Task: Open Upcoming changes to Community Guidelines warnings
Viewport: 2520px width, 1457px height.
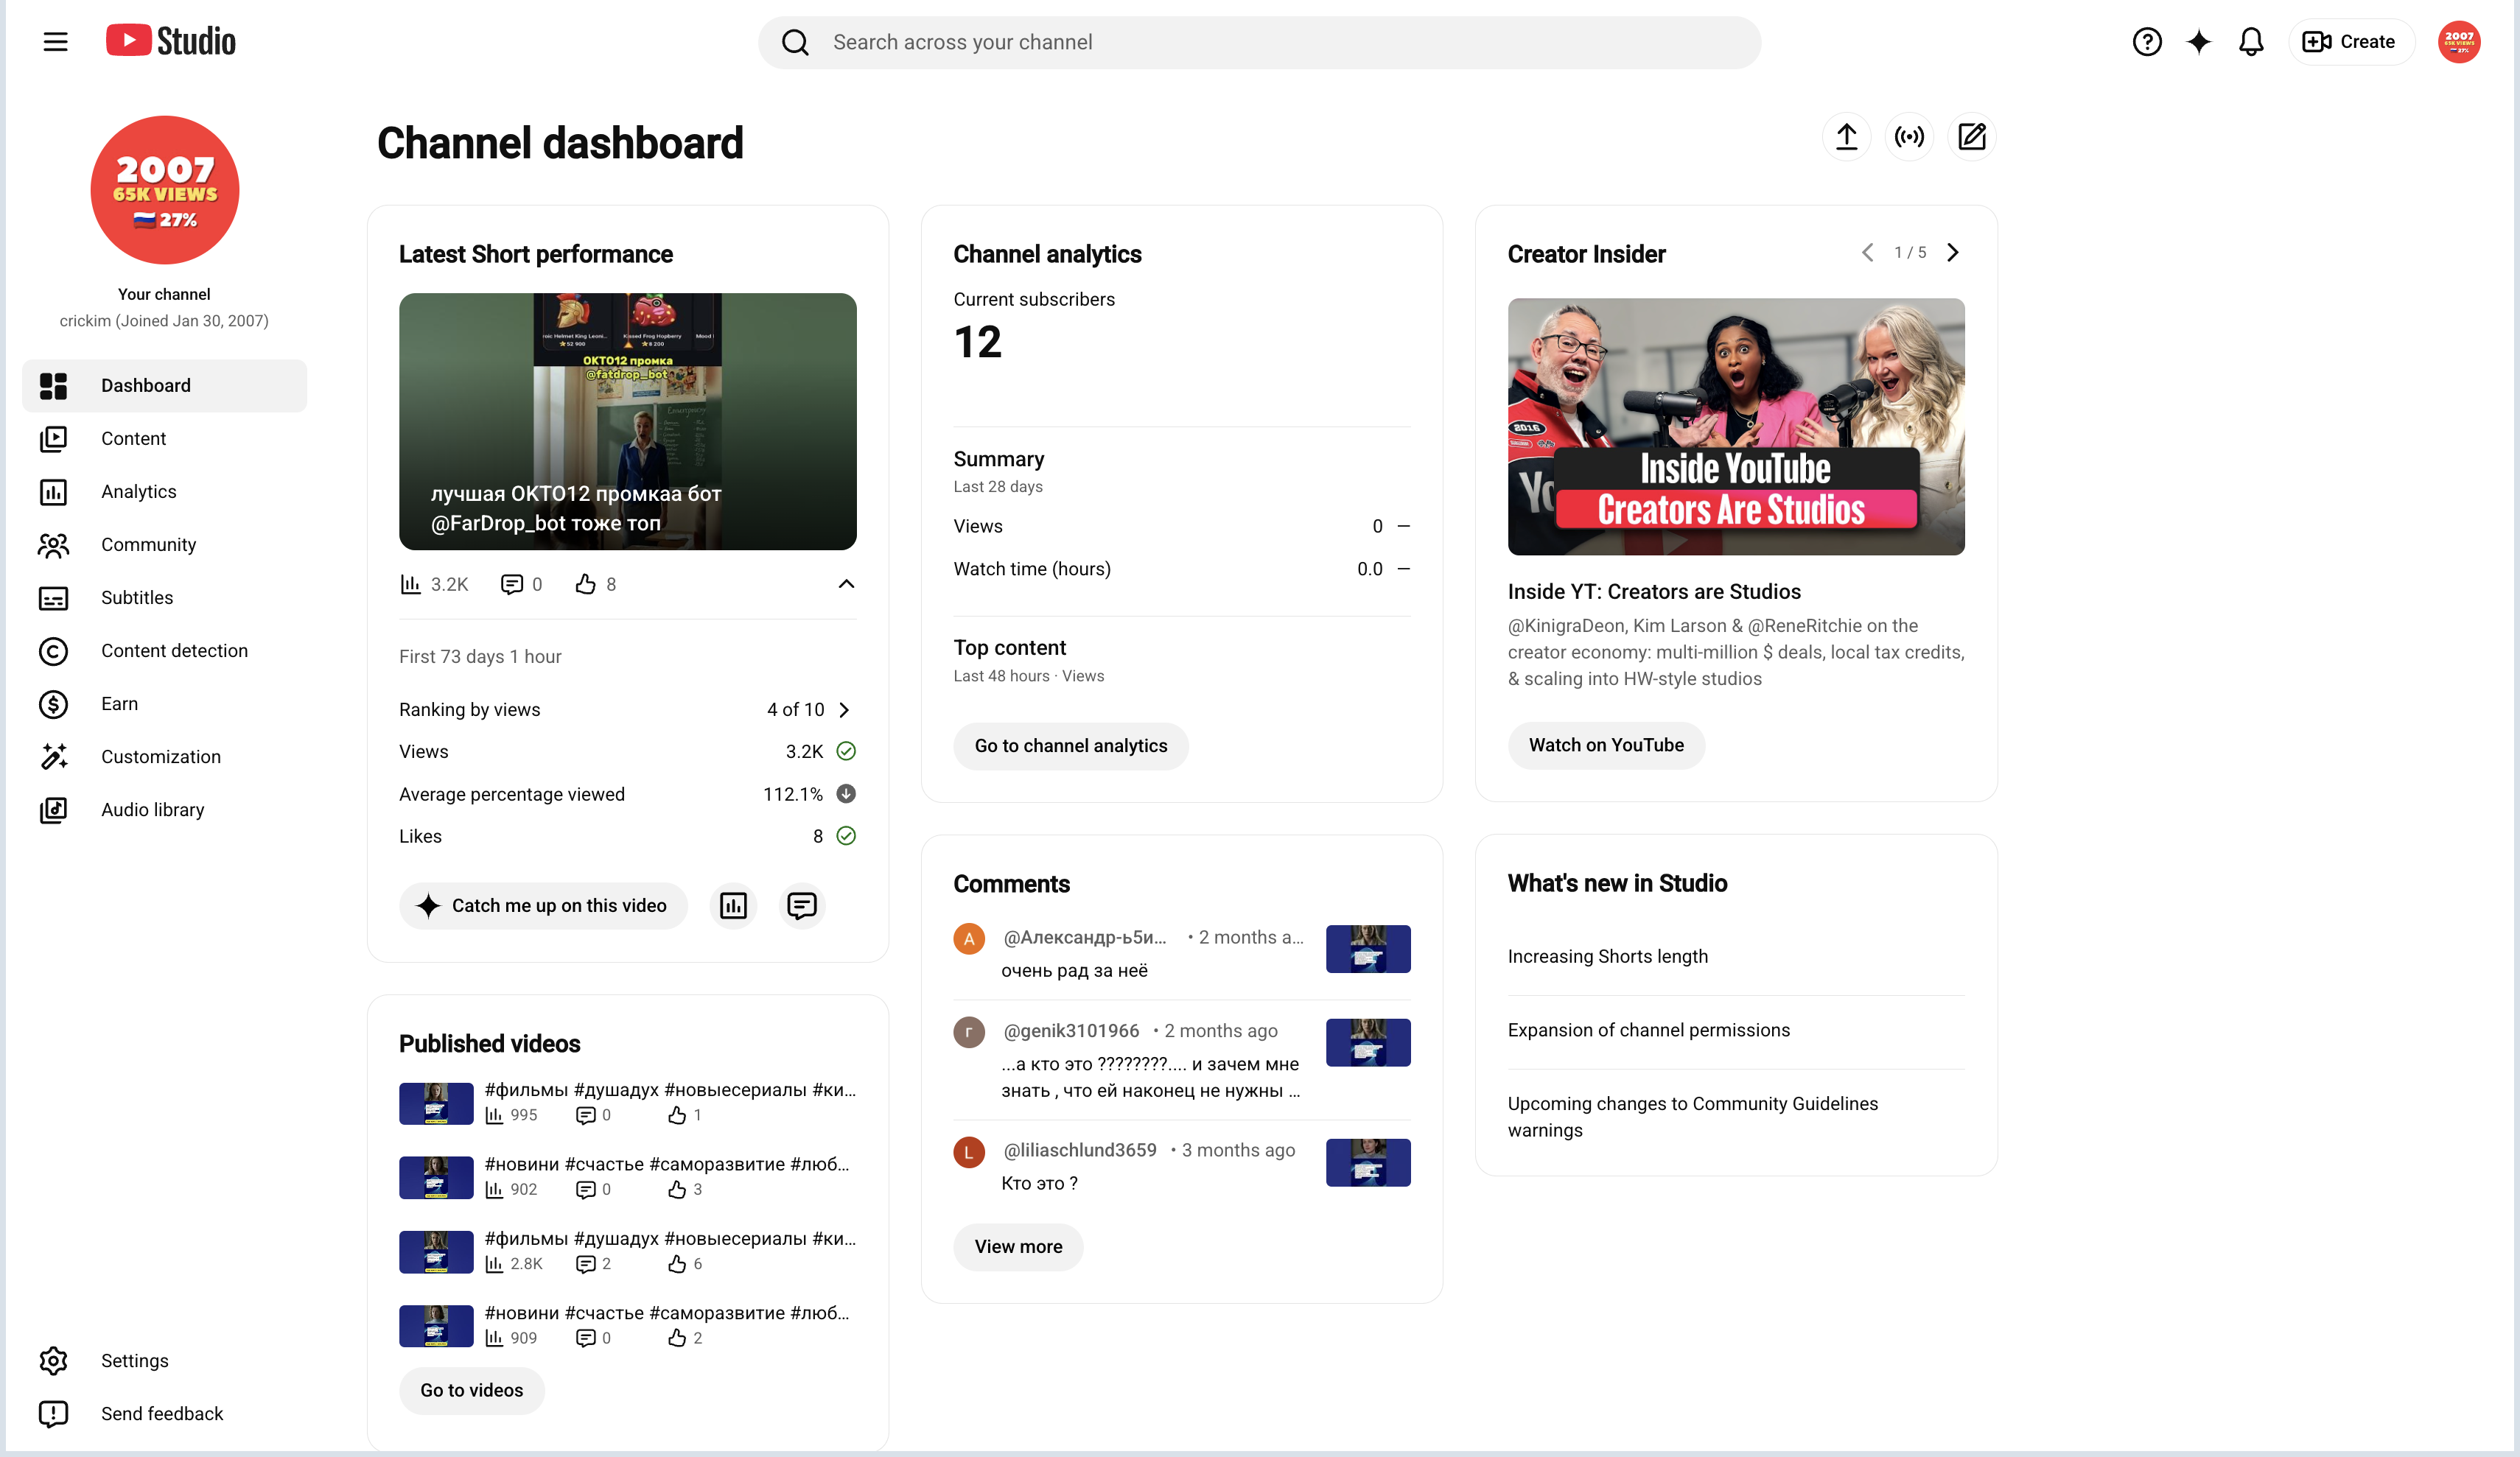Action: click(x=1692, y=1117)
